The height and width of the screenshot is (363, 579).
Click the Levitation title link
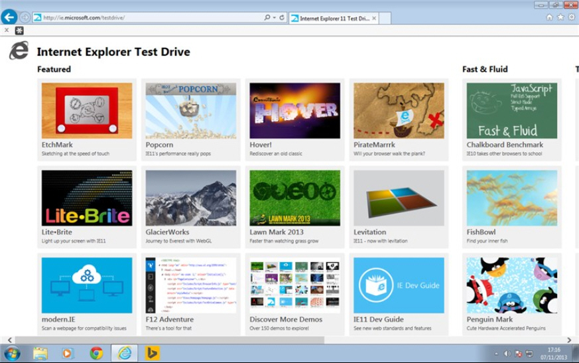coord(369,232)
